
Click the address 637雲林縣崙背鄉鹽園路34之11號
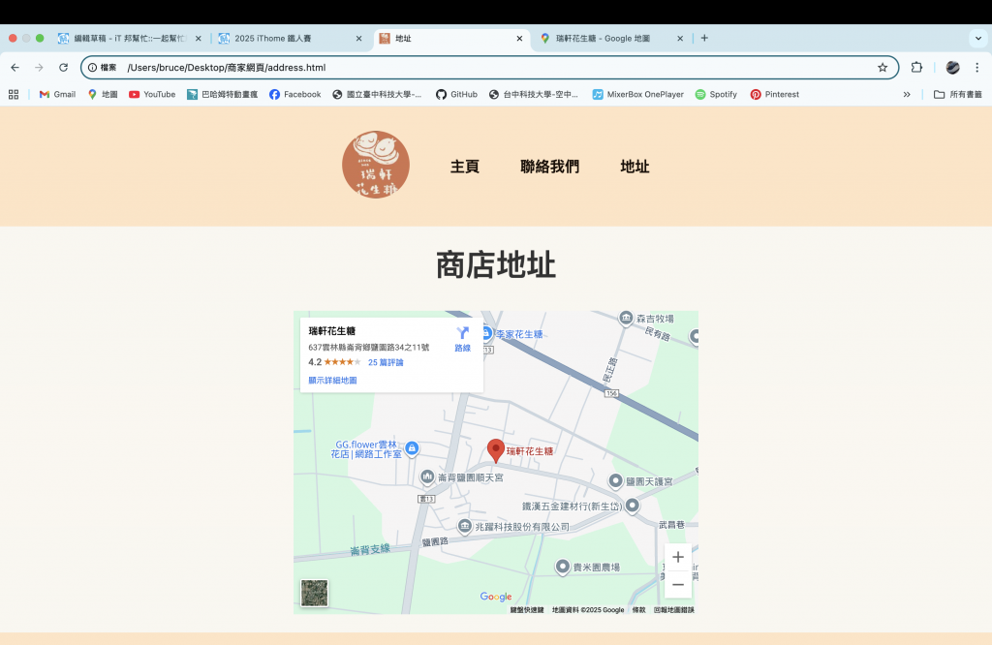(369, 347)
